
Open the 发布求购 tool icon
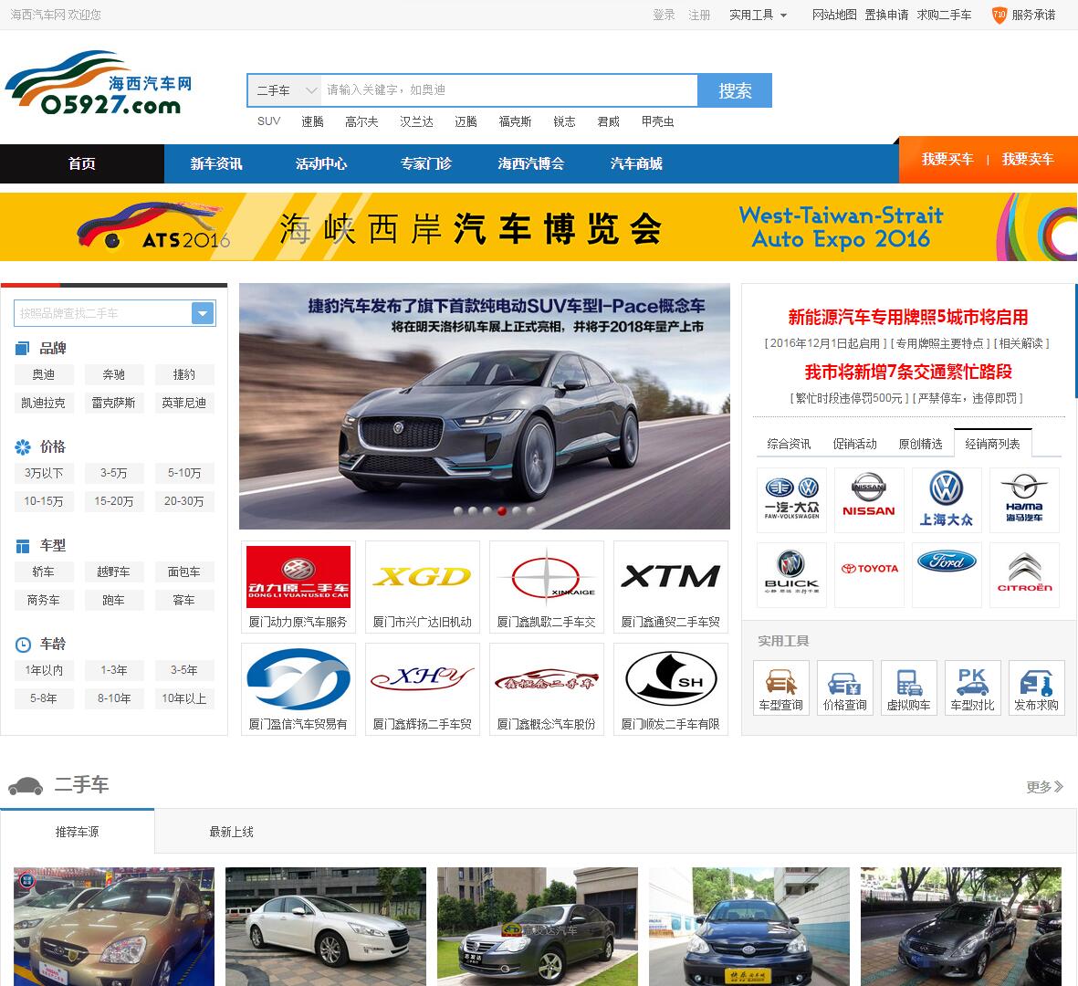[1037, 687]
